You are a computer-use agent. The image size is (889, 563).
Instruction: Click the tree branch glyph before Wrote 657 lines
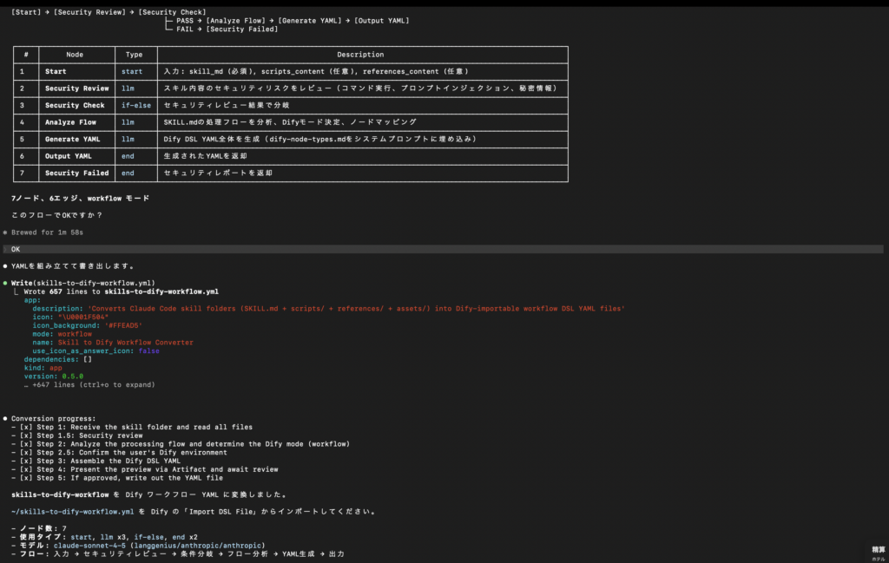click(16, 291)
